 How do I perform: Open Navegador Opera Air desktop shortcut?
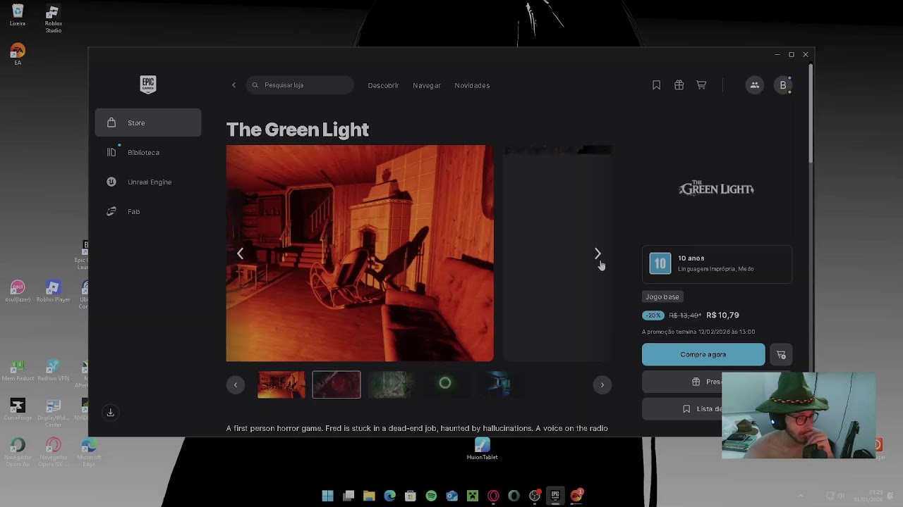click(x=18, y=452)
